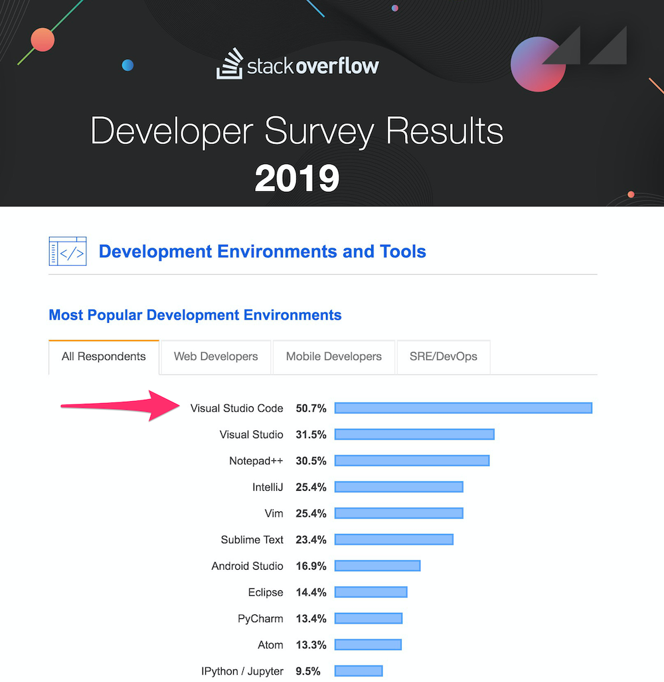Click the 50.7% value
The height and width of the screenshot is (682, 664).
point(311,408)
